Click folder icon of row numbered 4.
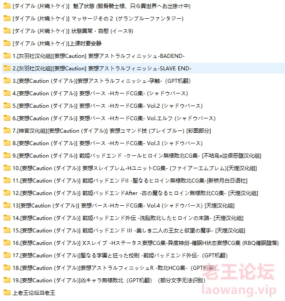Screen dimensions: 285x301 click(x=7, y=94)
